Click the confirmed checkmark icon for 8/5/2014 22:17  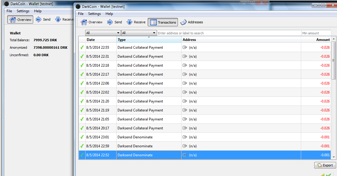tap(82, 74)
